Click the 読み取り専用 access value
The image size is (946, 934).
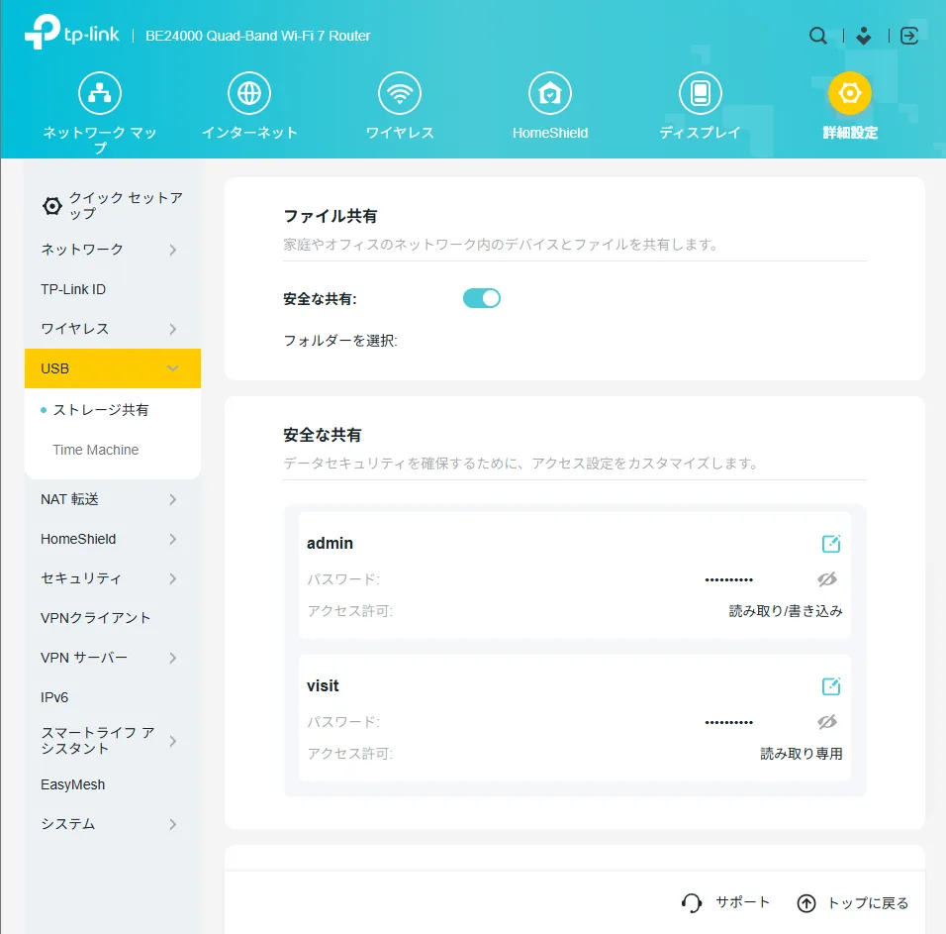[x=802, y=754]
